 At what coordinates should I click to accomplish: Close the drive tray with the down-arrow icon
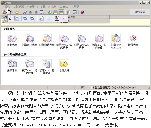(36, 12)
